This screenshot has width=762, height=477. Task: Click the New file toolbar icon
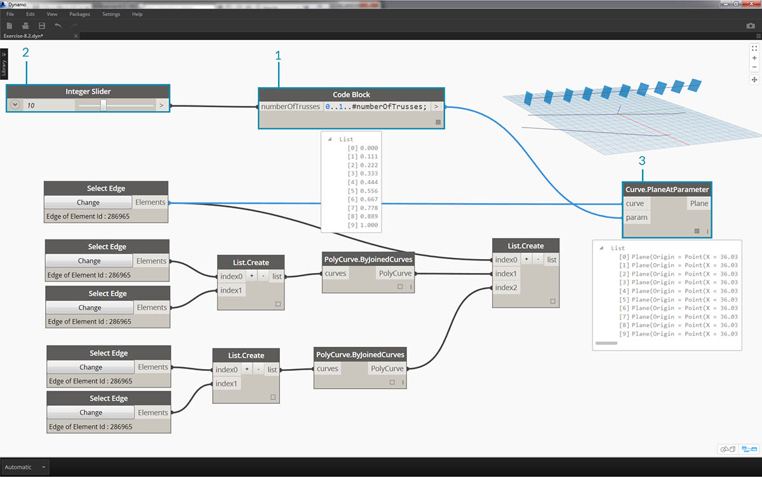click(x=9, y=26)
